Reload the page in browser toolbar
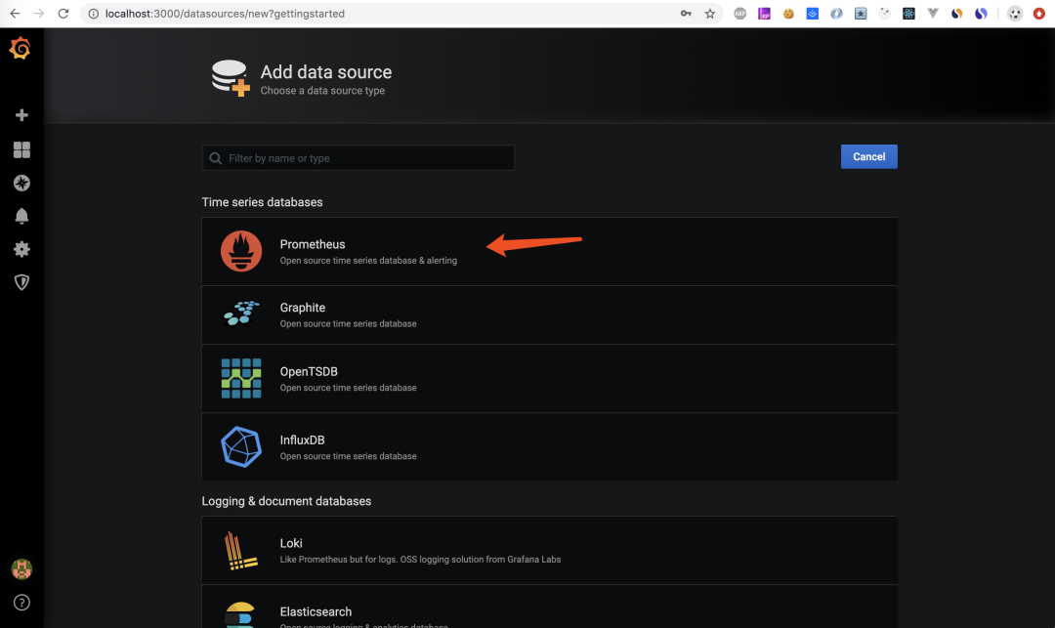 [63, 14]
